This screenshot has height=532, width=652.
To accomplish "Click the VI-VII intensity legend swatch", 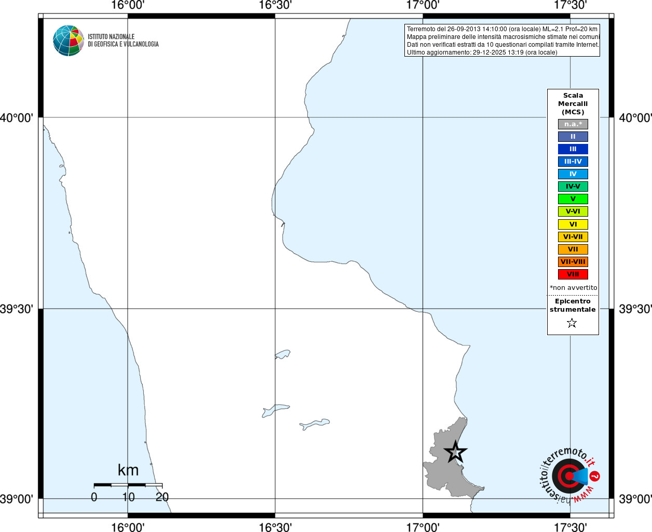I will coord(573,237).
